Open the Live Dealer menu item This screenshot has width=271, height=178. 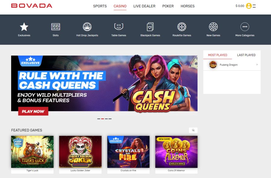pyautogui.click(x=144, y=6)
